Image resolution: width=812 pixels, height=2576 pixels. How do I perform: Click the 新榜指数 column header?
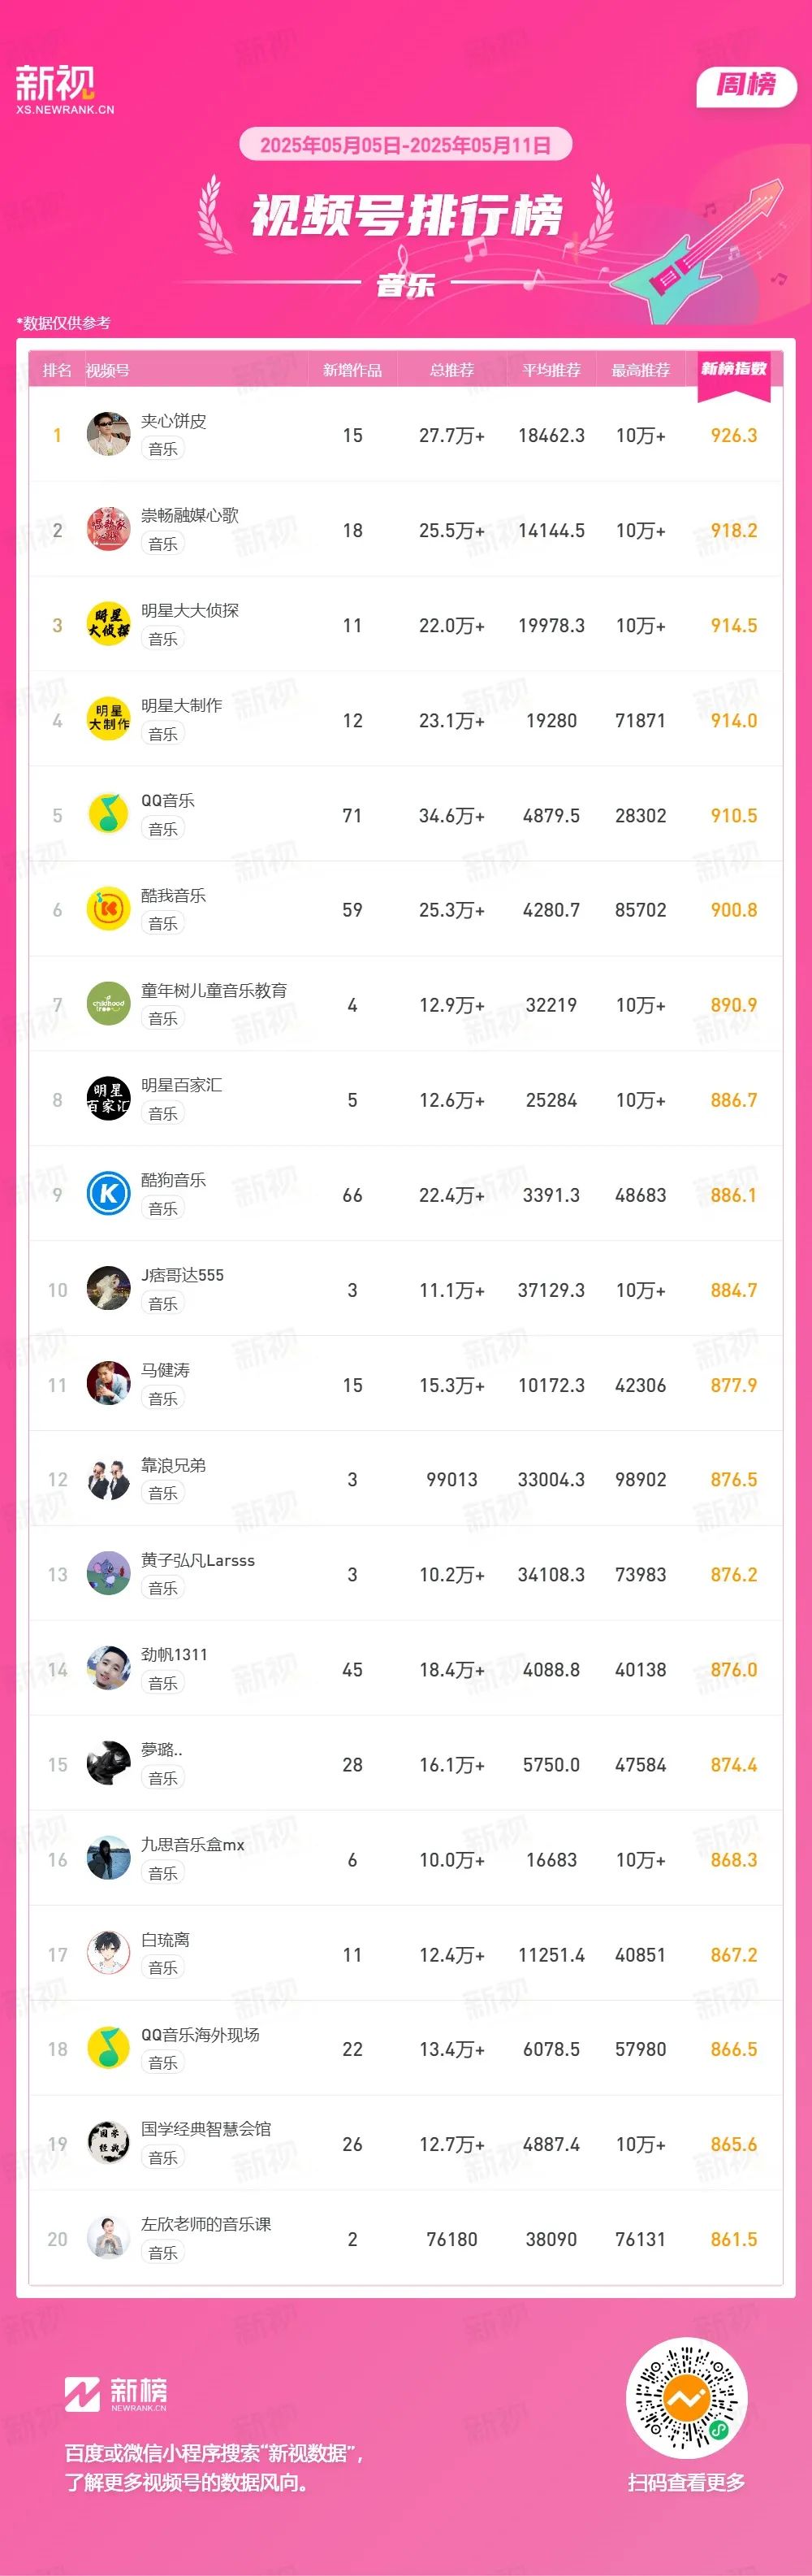click(x=734, y=369)
